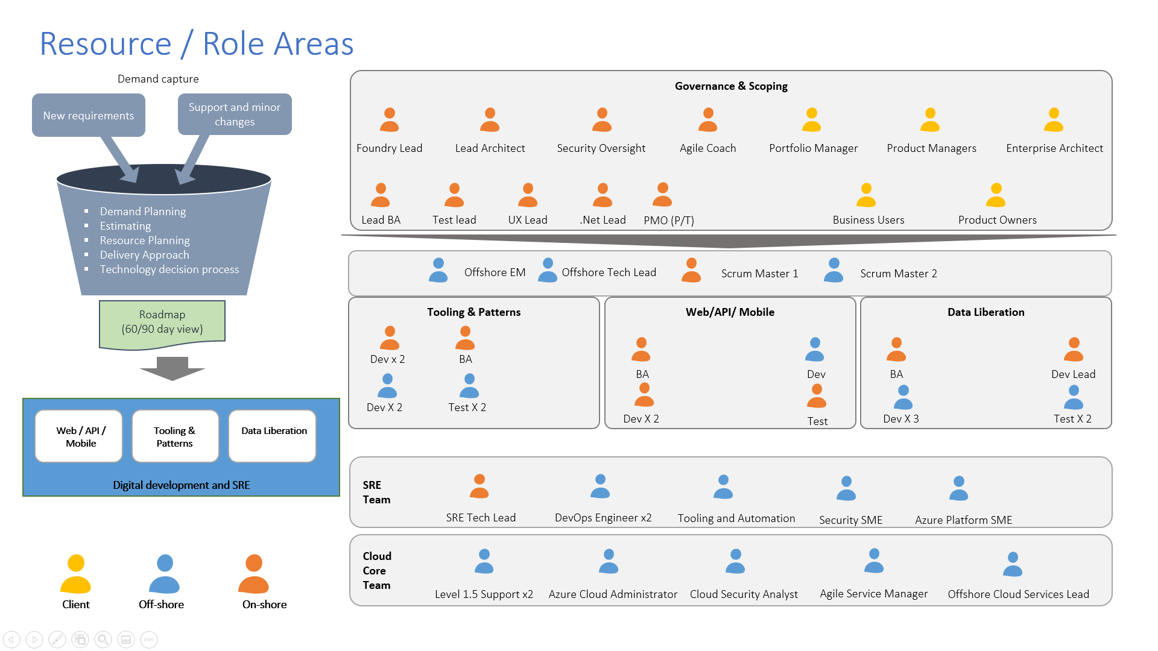Click the next slide arrow icon
1158x651 pixels.
(x=34, y=640)
